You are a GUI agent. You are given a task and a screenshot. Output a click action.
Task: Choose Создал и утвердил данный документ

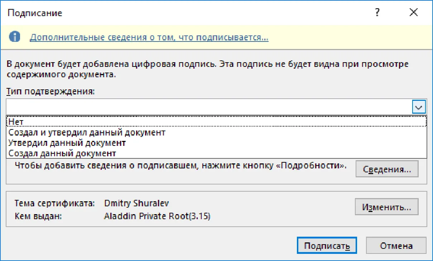click(216, 132)
